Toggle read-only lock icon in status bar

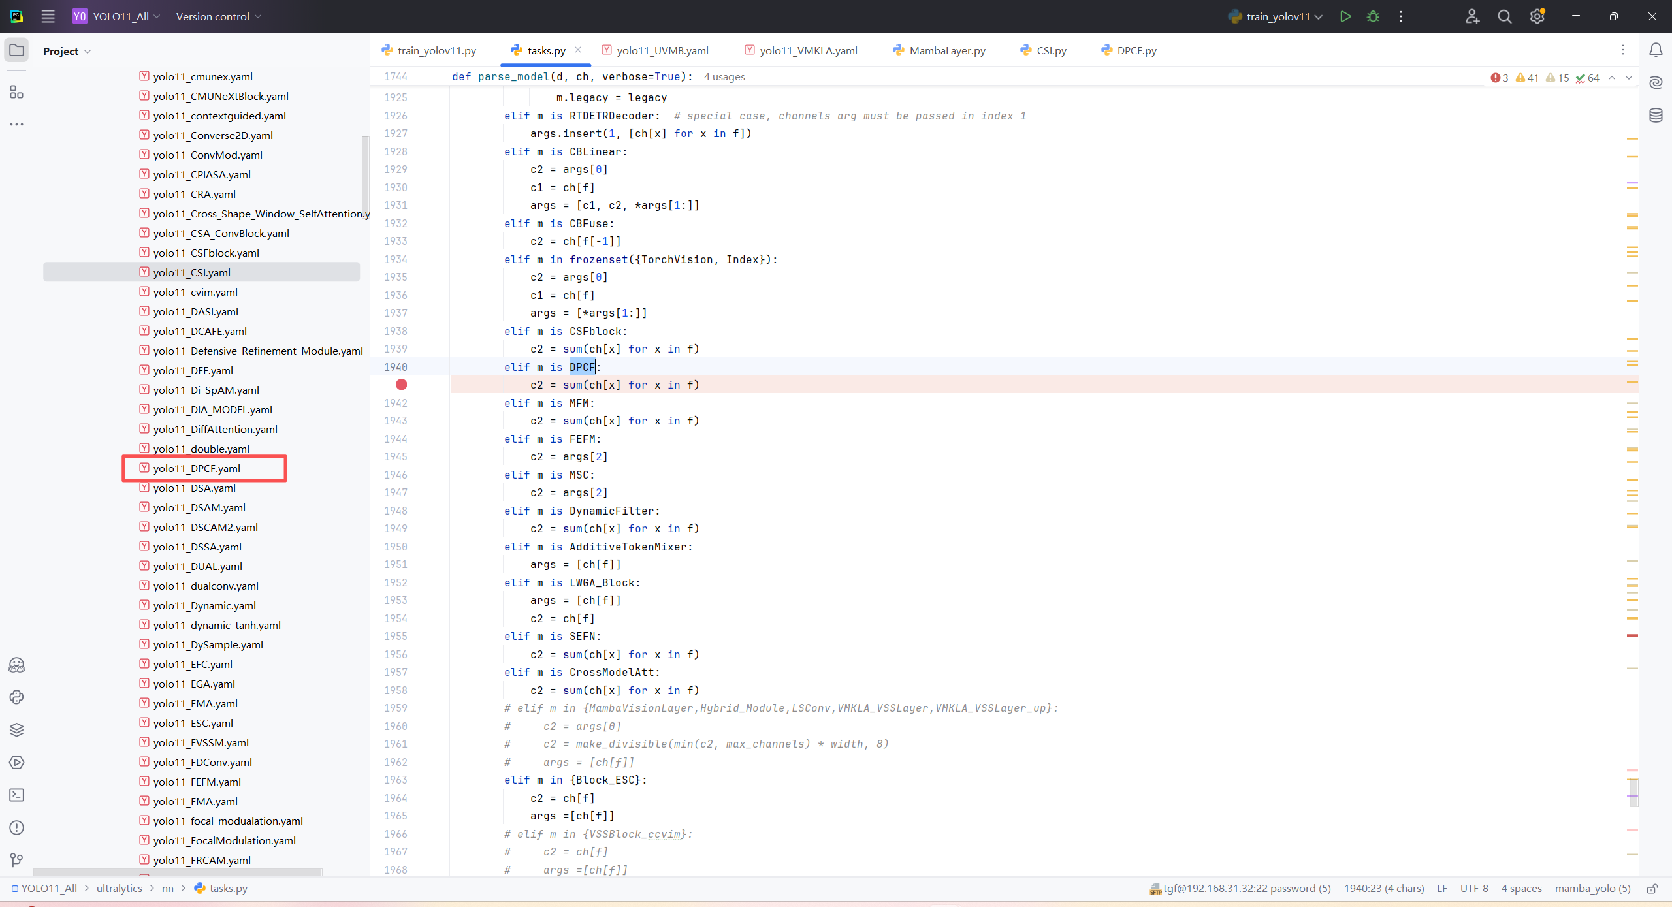(1652, 889)
